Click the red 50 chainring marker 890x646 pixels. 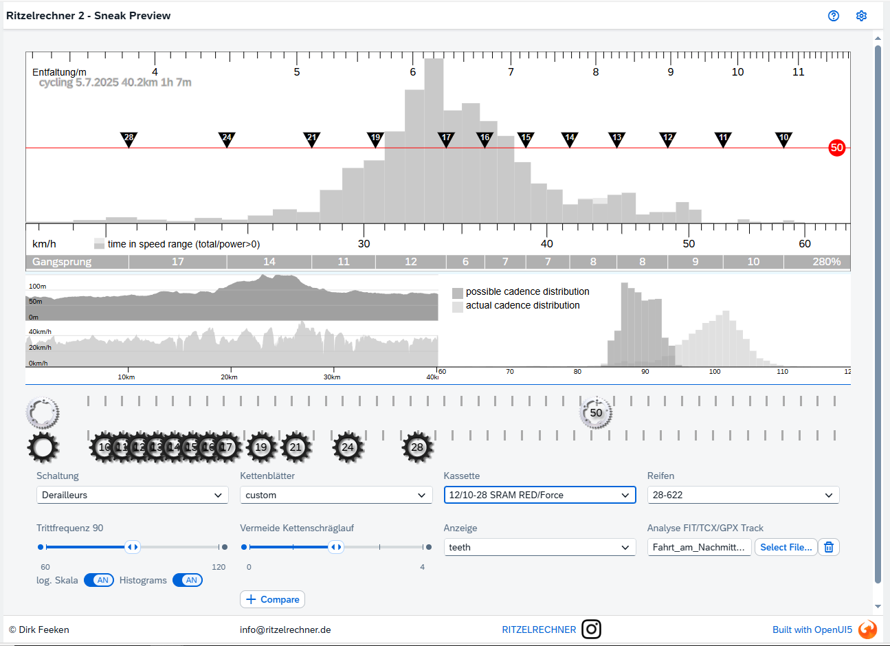pyautogui.click(x=836, y=148)
